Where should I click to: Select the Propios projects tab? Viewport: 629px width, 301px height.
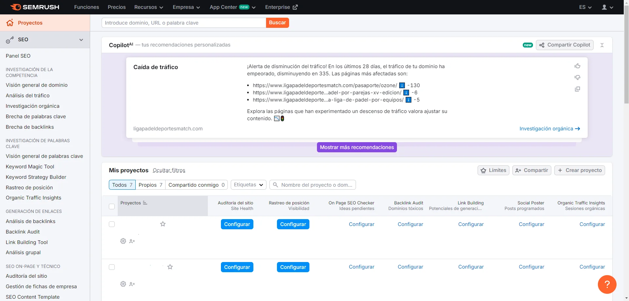pyautogui.click(x=150, y=185)
